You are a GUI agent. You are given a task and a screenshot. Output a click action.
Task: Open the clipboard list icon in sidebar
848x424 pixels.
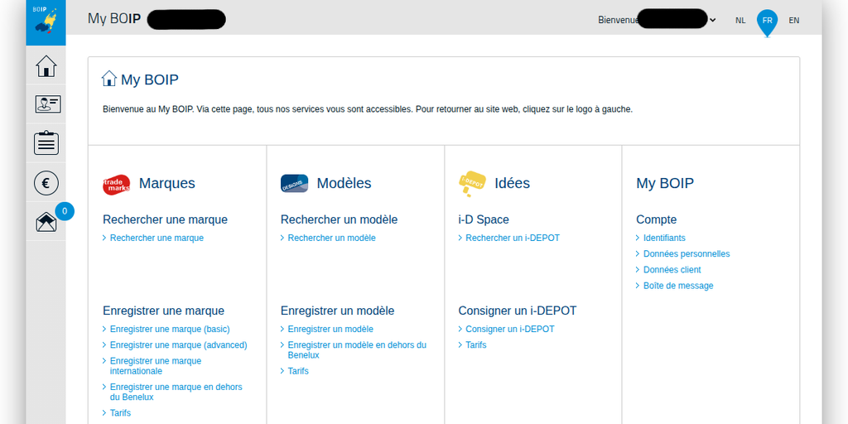click(x=46, y=142)
